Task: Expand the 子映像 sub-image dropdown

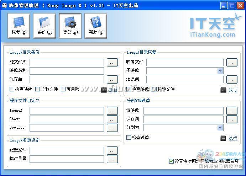Action: point(220,71)
